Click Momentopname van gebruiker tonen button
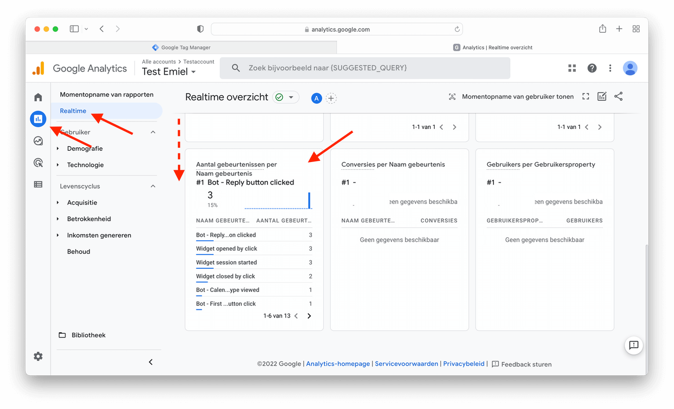This screenshot has height=409, width=674. (511, 97)
